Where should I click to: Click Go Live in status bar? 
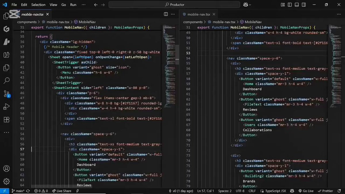[x=306, y=191]
